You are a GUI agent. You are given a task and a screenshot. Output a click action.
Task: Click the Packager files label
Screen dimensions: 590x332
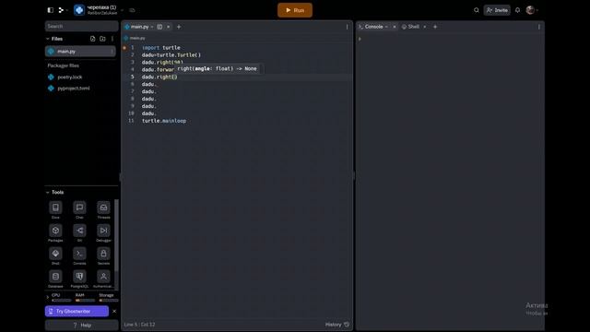[64, 65]
